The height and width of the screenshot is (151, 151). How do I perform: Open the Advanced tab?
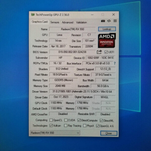(68, 22)
